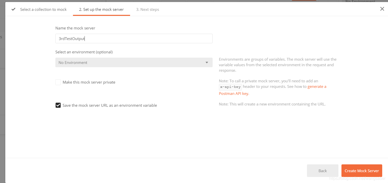The height and width of the screenshot is (183, 388).
Task: Enable the Make this mock server private checkbox
Action: (58, 82)
